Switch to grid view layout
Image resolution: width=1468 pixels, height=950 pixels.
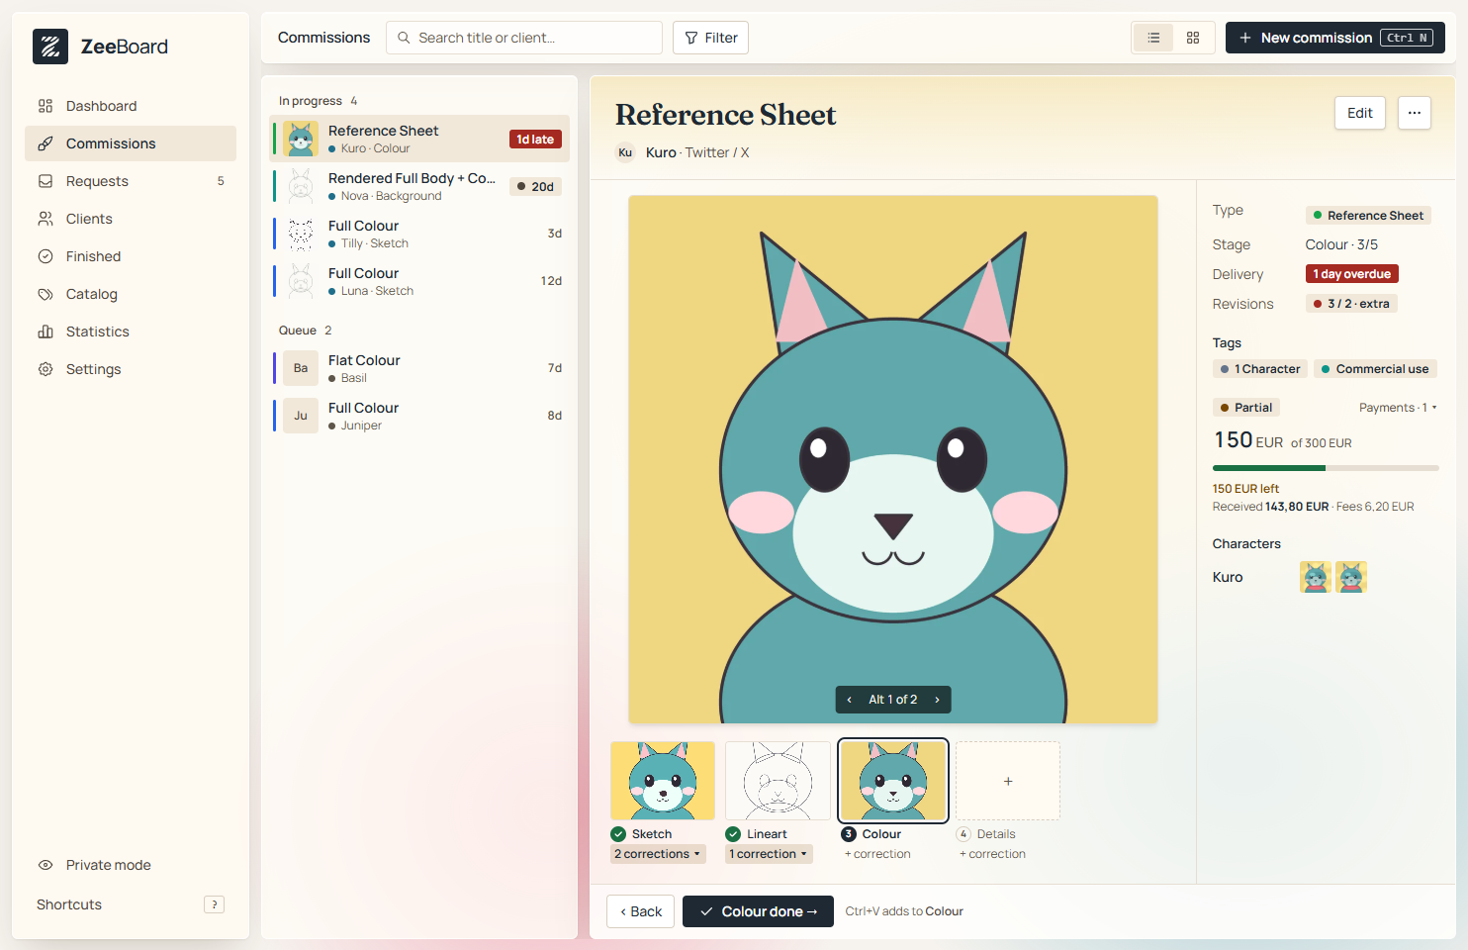(1193, 38)
